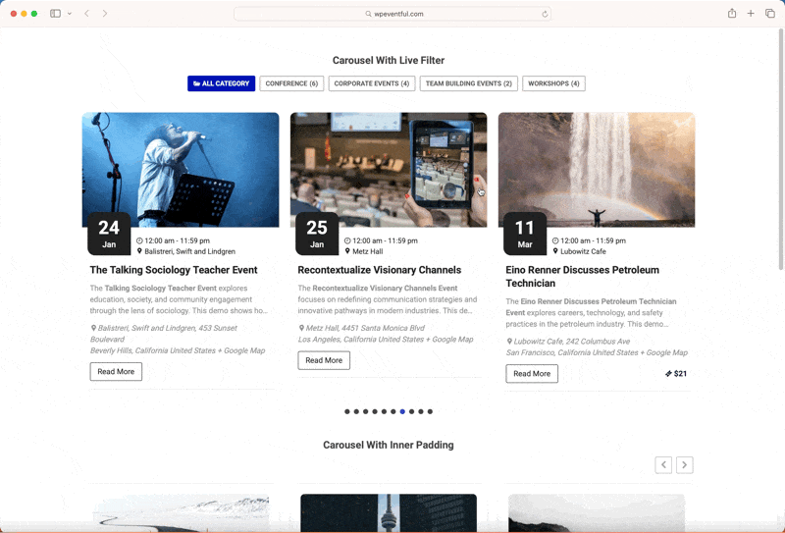Open the Safari share icon
785x533 pixels.
[732, 14]
